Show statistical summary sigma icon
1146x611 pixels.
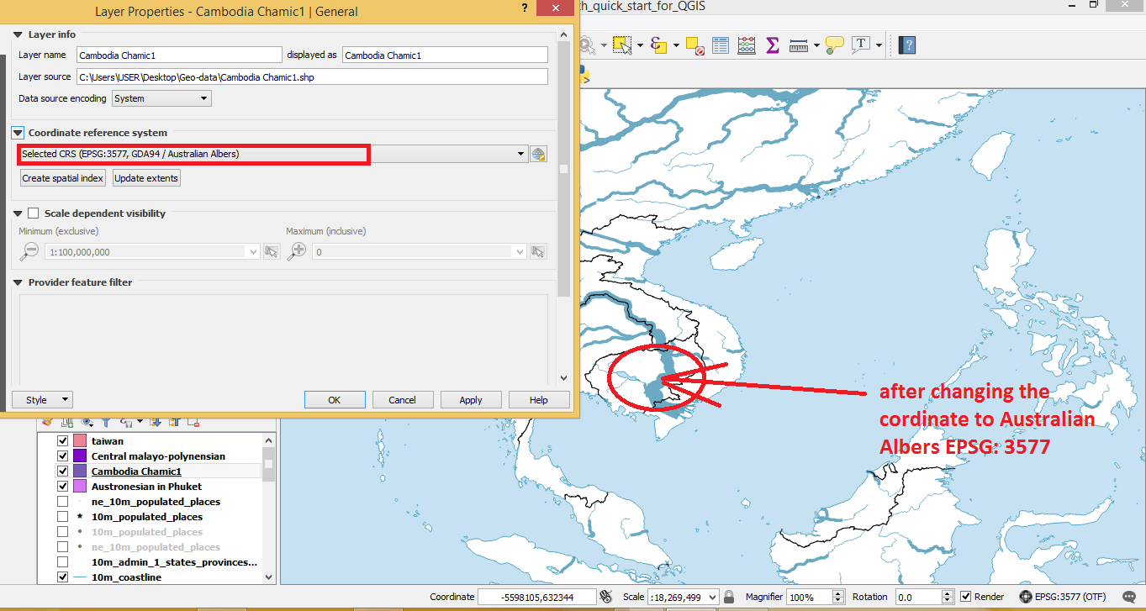coord(772,45)
